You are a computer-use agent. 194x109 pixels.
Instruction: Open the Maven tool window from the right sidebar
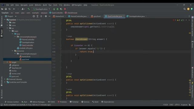click(x=192, y=45)
